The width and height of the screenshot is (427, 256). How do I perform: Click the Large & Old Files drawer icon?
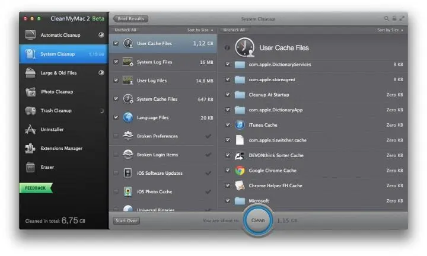pyautogui.click(x=30, y=73)
